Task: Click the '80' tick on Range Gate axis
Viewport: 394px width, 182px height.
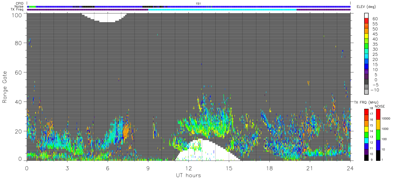Action: click(19, 43)
